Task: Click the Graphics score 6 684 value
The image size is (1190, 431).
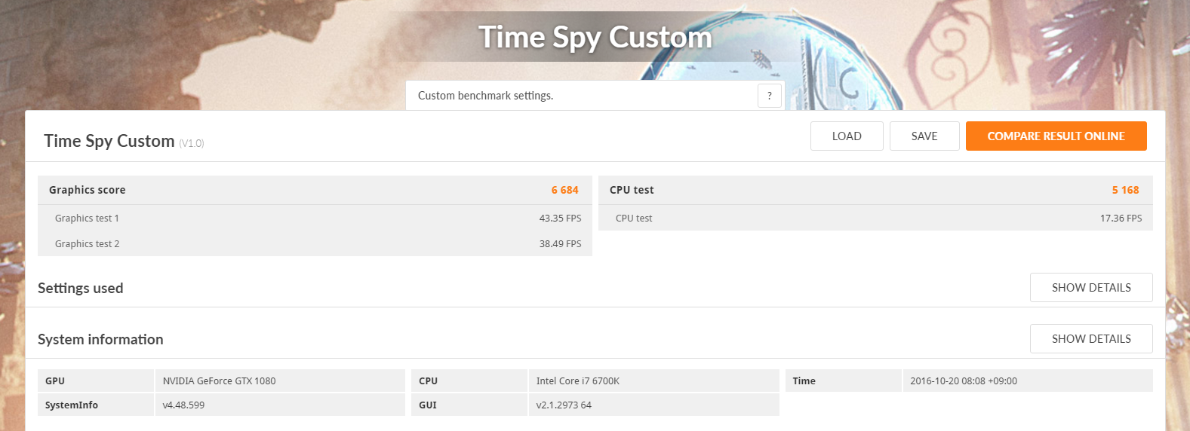Action: coord(564,190)
